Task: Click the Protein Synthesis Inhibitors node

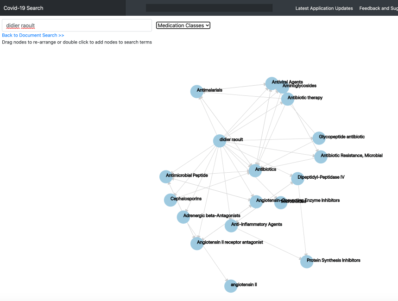Action: pyautogui.click(x=306, y=261)
